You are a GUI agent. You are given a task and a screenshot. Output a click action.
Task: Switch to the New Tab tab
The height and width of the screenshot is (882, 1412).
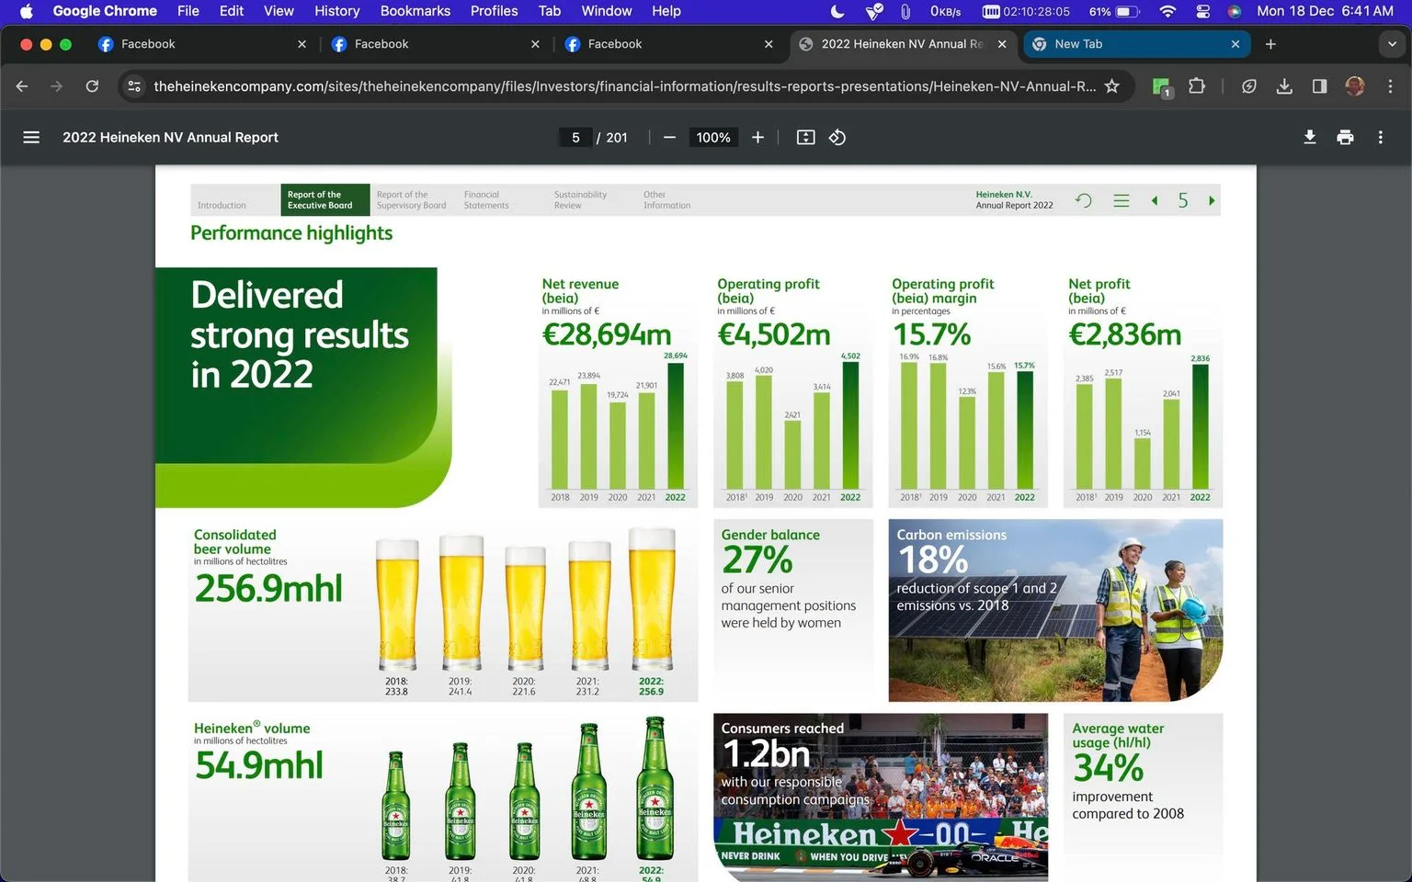pos(1135,44)
